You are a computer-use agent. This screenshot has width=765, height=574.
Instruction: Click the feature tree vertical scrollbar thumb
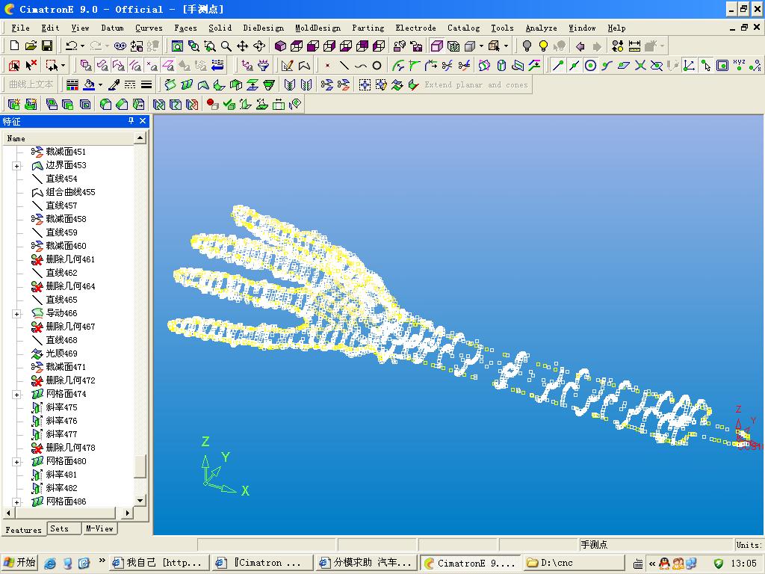(140, 466)
